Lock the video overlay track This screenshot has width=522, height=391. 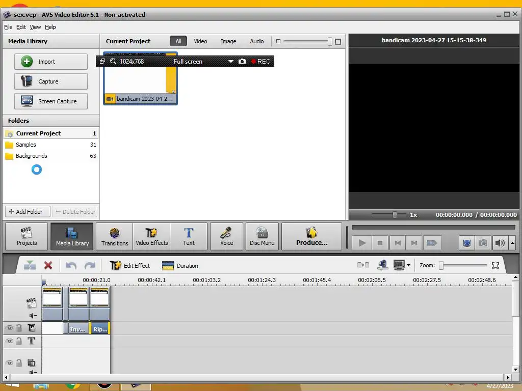coord(19,362)
